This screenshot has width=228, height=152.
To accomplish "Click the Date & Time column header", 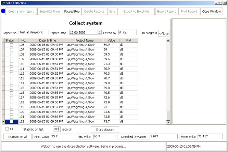I will [x=43, y=40].
